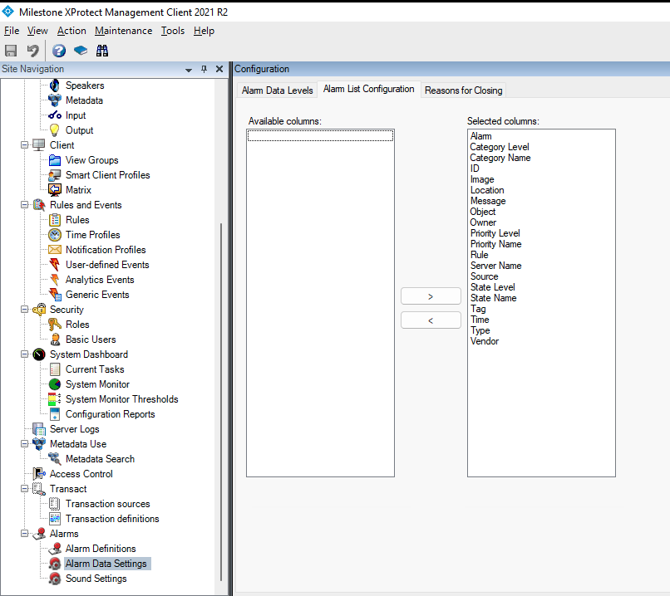The height and width of the screenshot is (596, 670).
Task: Open the Action menu
Action: click(x=71, y=31)
